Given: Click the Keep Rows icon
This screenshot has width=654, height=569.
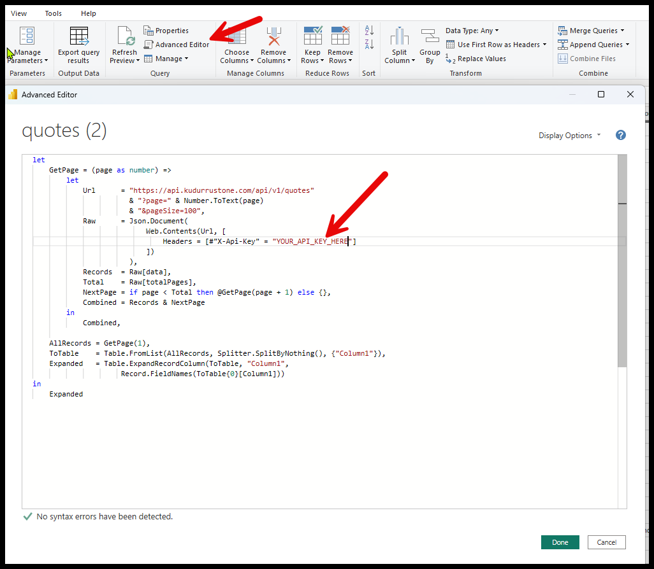Looking at the screenshot, I should point(312,36).
